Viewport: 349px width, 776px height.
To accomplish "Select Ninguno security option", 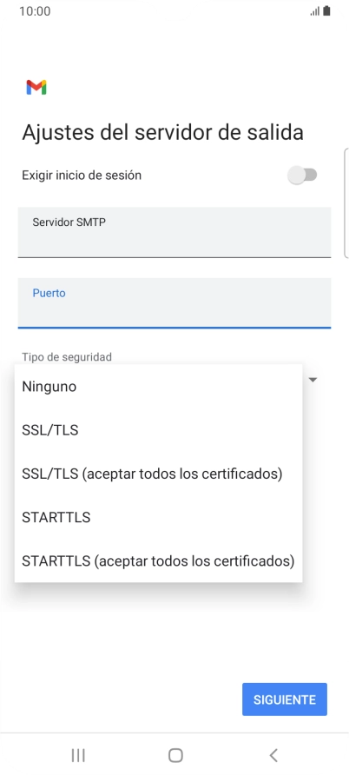I will (x=159, y=387).
